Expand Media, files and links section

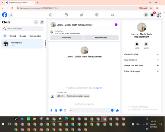(142, 66)
